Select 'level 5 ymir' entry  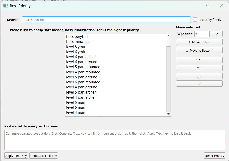(116, 47)
